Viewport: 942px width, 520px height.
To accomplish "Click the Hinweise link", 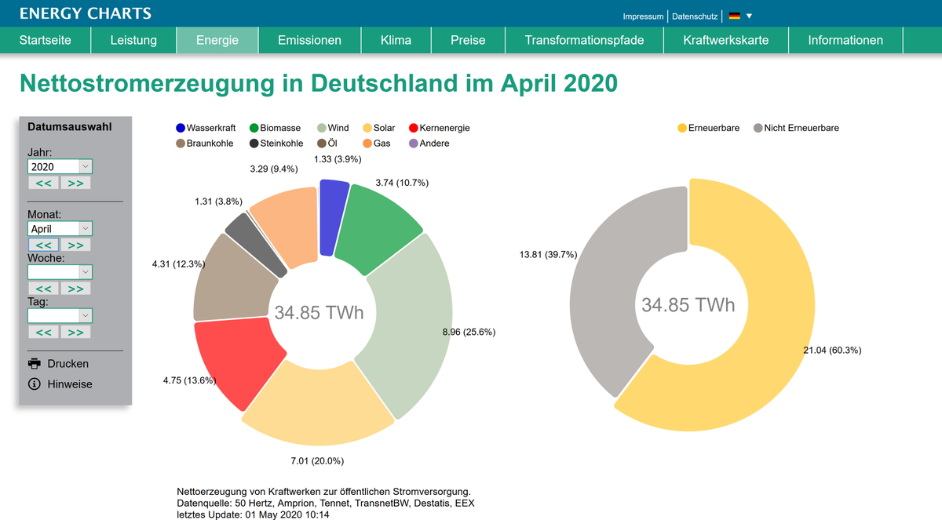I will [70, 384].
